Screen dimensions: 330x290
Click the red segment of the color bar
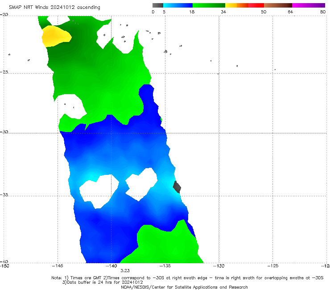[x=256, y=5]
